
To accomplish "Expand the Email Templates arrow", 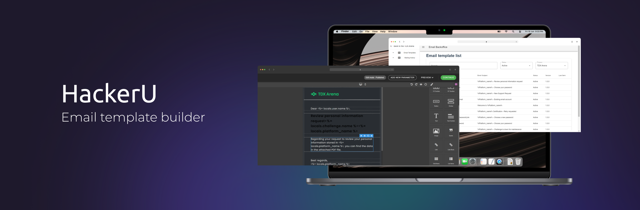I will click(x=393, y=53).
